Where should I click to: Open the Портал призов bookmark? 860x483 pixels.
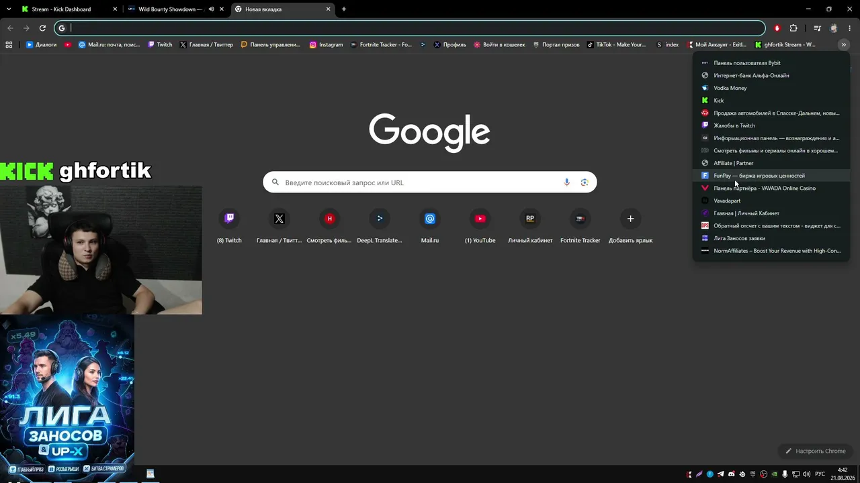555,45
